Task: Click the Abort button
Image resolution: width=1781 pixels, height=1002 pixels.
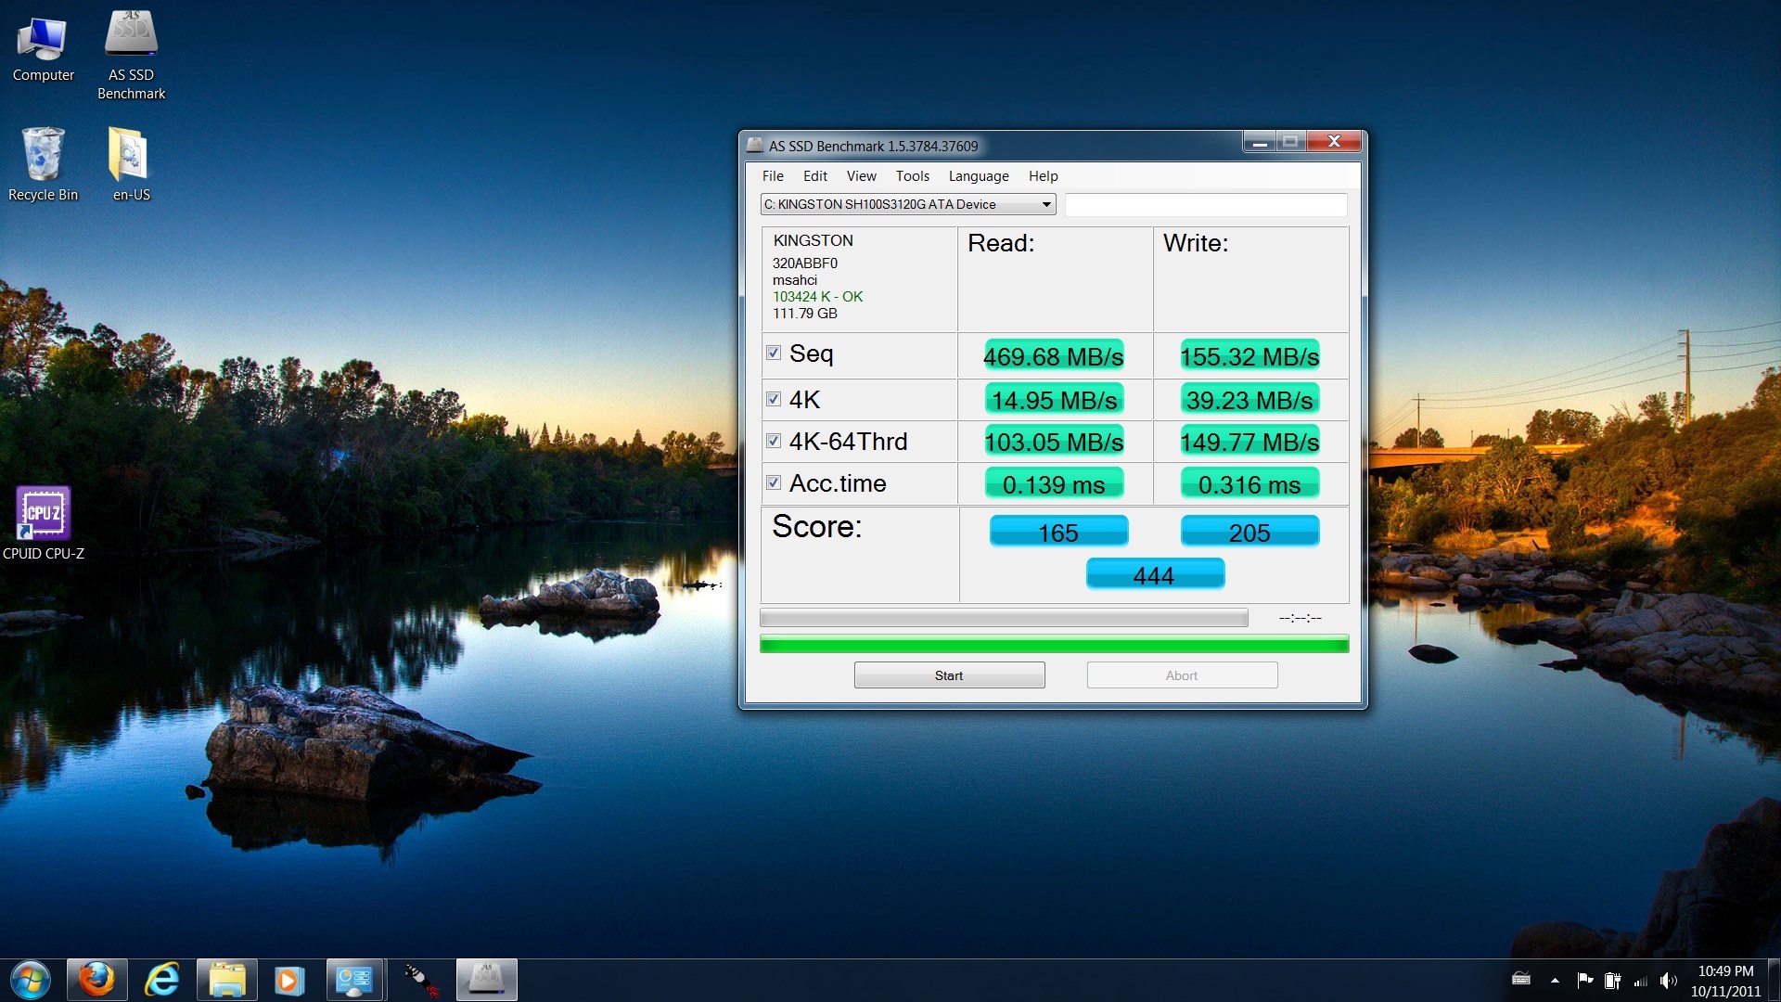Action: click(1182, 675)
